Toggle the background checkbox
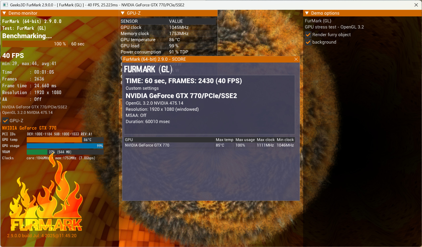 pyautogui.click(x=308, y=42)
